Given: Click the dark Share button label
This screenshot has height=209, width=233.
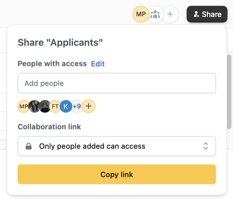Looking at the screenshot, I should pos(212,14).
